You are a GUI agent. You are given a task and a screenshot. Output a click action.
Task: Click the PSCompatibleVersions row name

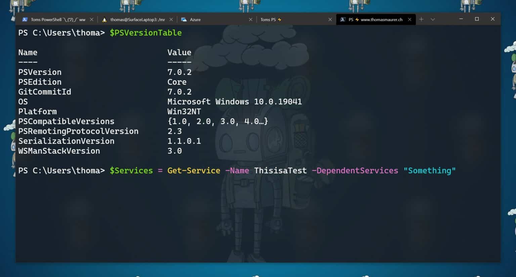point(66,121)
